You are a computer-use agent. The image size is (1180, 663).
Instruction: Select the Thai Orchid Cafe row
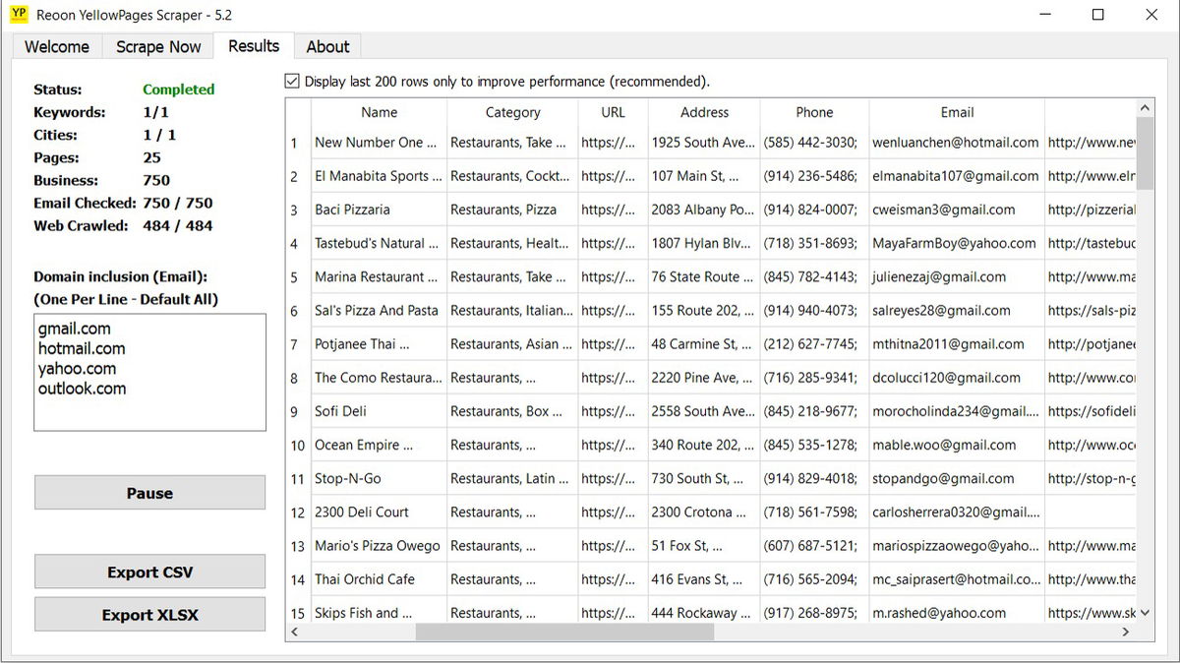(377, 578)
